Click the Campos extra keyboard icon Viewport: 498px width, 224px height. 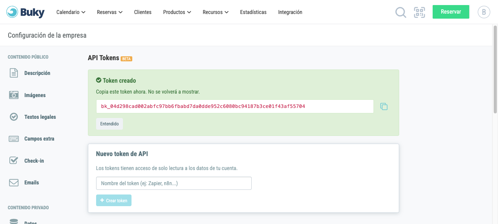pyautogui.click(x=14, y=139)
